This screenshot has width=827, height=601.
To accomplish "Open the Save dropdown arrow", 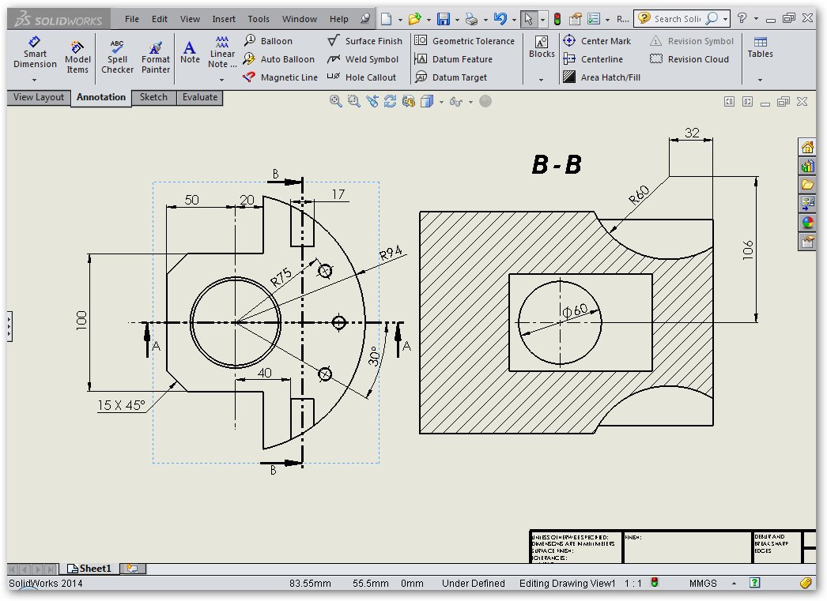I will click(457, 20).
